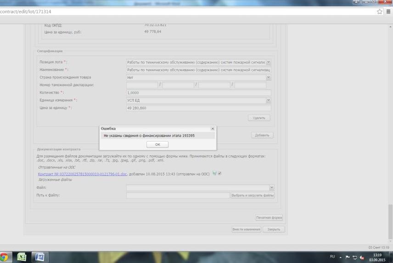The image size is (393, 263).
Task: Open volume icon in system tray
Action: (362, 257)
